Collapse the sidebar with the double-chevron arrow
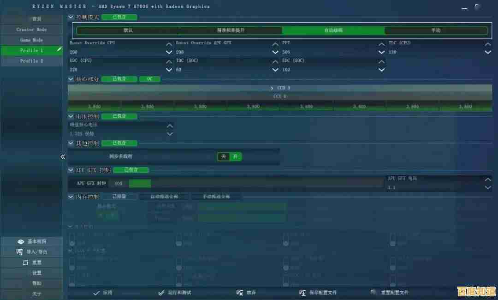498x300 pixels. coord(63,156)
